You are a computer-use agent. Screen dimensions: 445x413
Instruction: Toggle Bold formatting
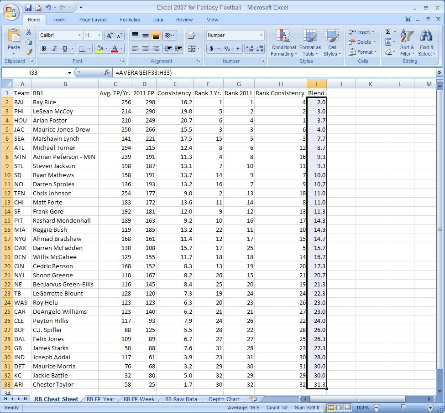44,49
